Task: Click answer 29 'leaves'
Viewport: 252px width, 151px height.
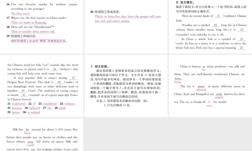Action: 16,112
